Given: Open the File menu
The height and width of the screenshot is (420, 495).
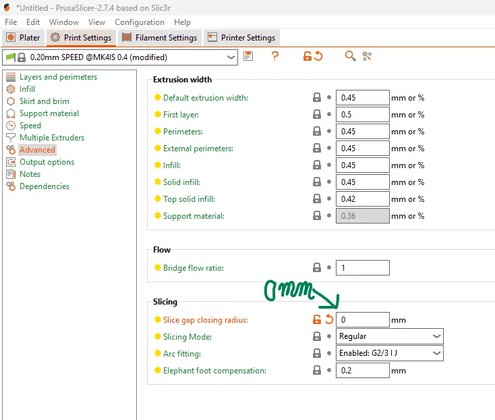Looking at the screenshot, I should point(11,22).
